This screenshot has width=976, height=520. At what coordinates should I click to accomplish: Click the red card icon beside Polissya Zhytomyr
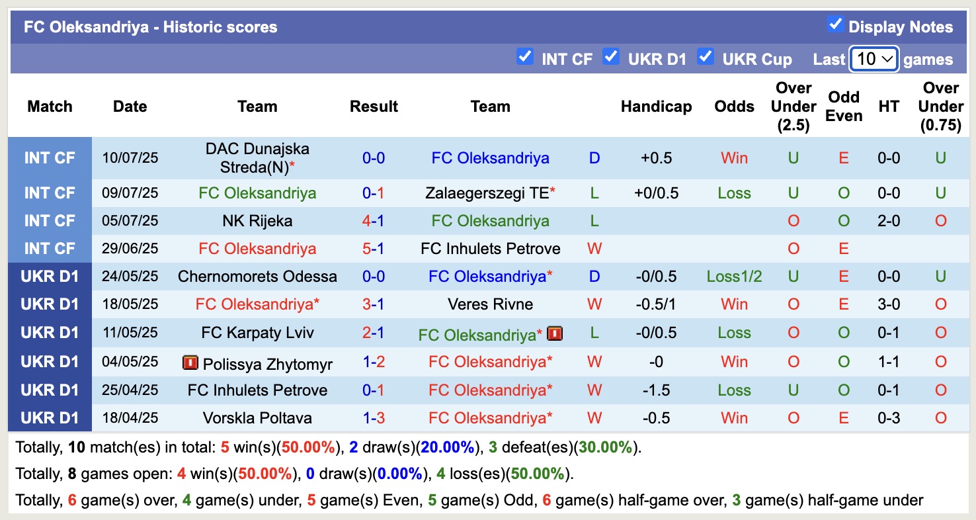pyautogui.click(x=191, y=362)
